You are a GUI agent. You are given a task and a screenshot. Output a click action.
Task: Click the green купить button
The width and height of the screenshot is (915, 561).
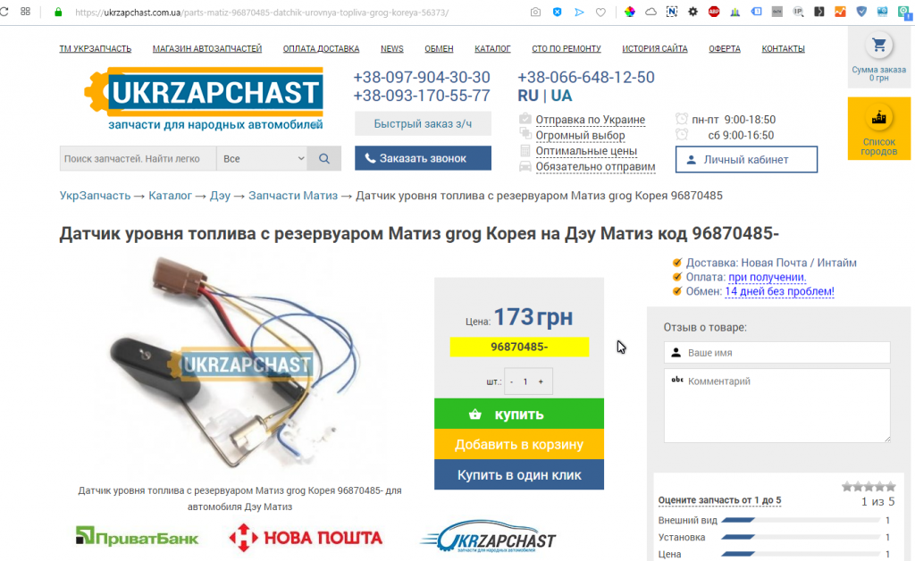(x=519, y=414)
